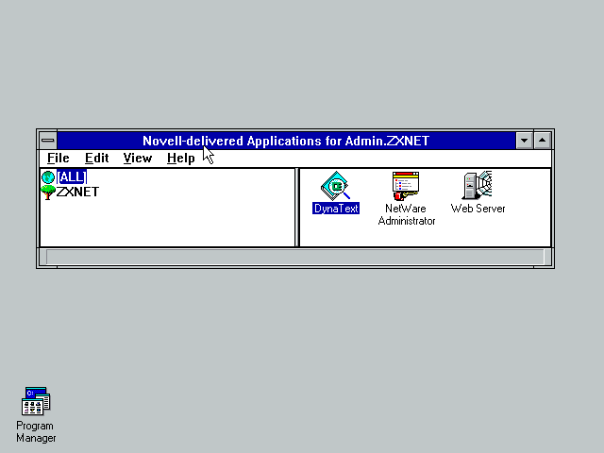Select the [ALL] tree entry
The height and width of the screenshot is (453, 604).
pyautogui.click(x=72, y=177)
